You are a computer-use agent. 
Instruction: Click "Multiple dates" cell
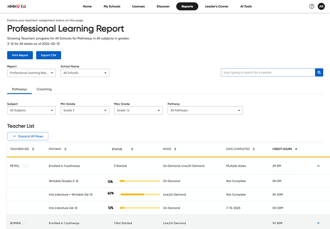[236, 166]
